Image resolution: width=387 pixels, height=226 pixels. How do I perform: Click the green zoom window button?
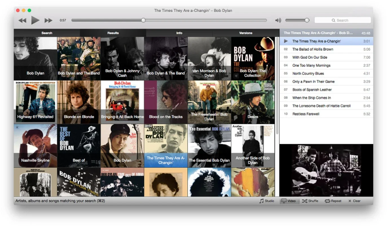click(29, 10)
